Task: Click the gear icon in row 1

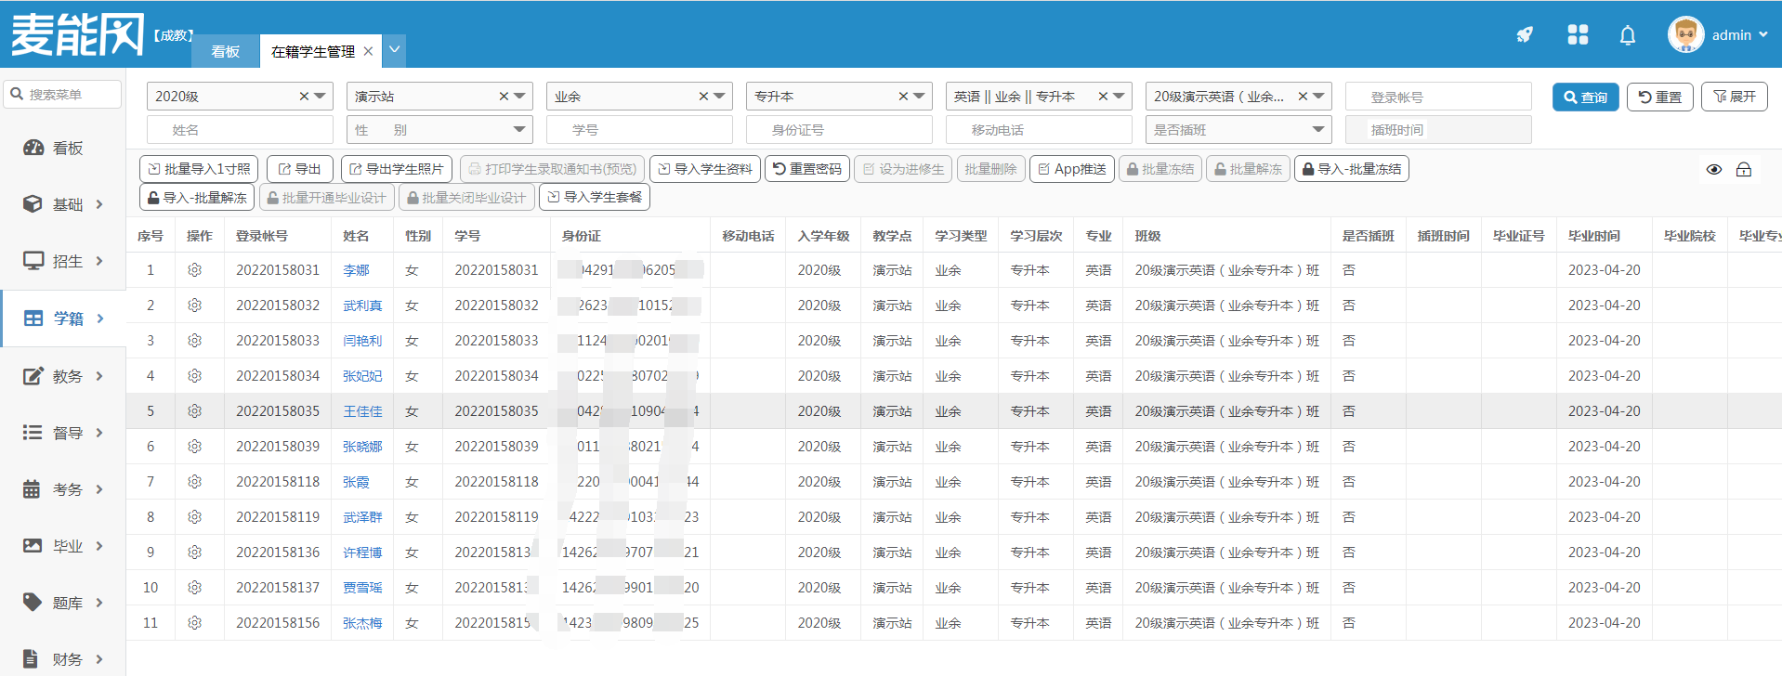Action: pyautogui.click(x=195, y=270)
